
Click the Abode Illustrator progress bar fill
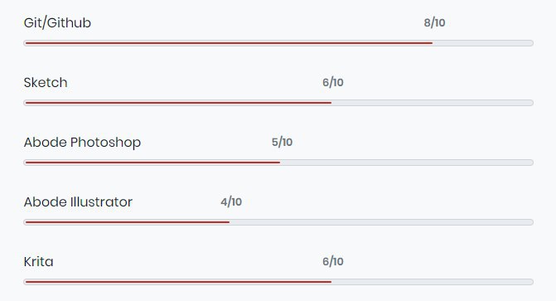(x=128, y=222)
